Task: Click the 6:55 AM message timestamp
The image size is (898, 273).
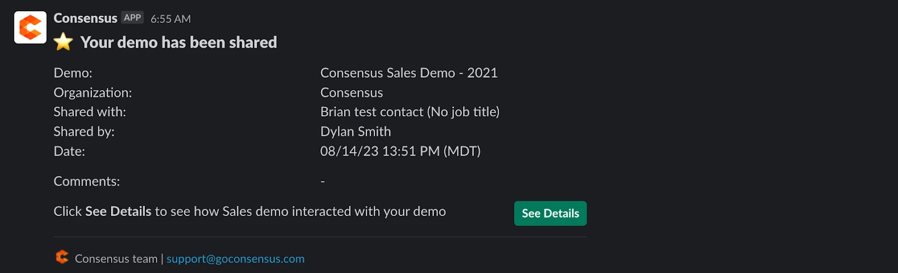Action: click(x=171, y=19)
